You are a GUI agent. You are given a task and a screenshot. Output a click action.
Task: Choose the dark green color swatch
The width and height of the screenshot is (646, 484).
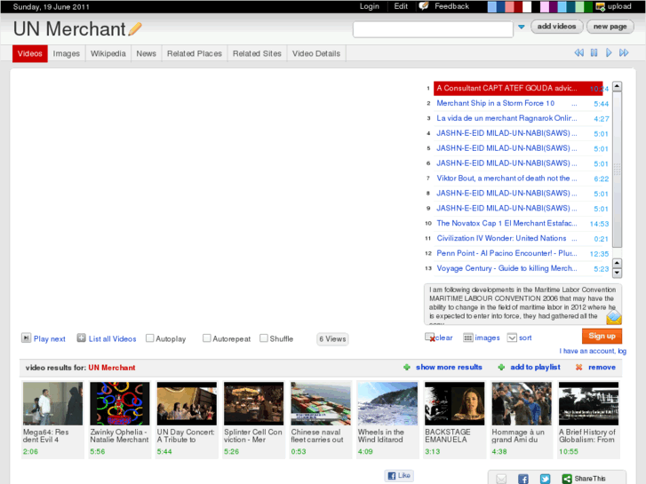(588, 6)
